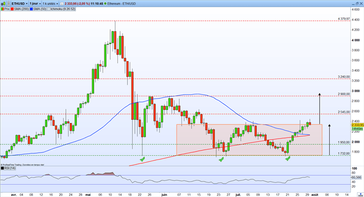Click the yellow 2 333,95 current price label
The image size is (364, 197).
pyautogui.click(x=358, y=125)
